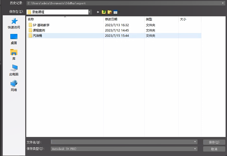Select the 课程案例 folder
Viewport: 227px width, 156px height.
point(39,30)
